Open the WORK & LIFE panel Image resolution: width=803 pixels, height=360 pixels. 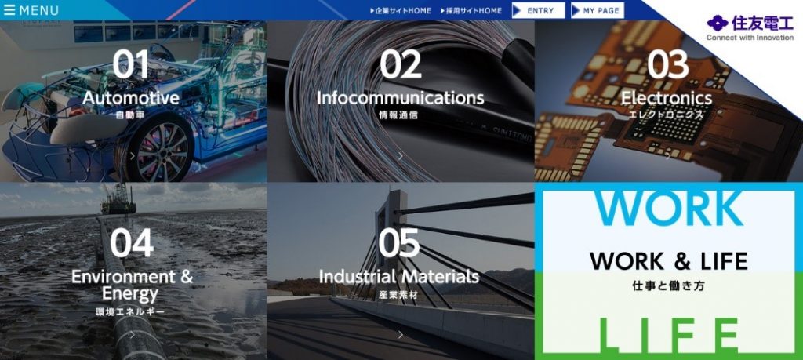click(669, 271)
